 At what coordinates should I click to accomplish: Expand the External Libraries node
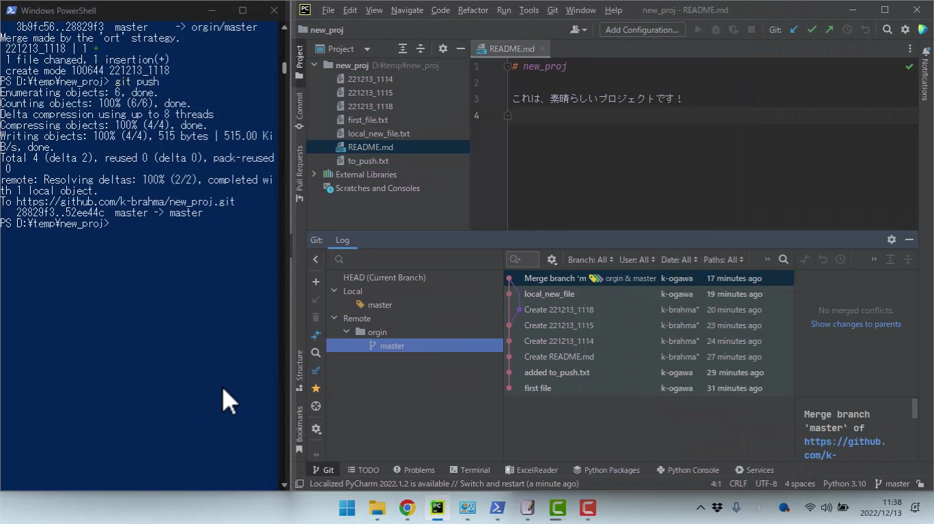[314, 175]
